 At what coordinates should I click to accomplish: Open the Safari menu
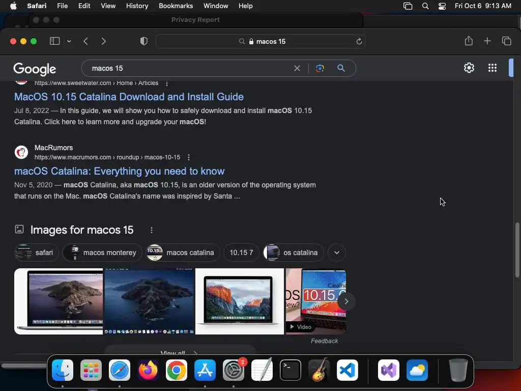click(x=37, y=6)
